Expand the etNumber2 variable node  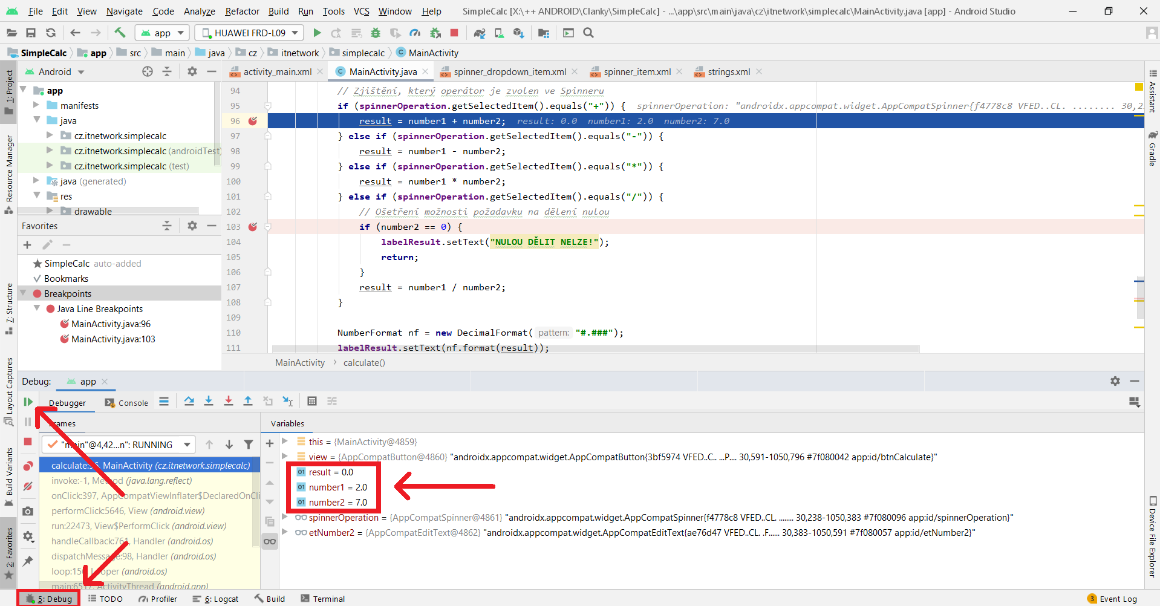(x=285, y=532)
